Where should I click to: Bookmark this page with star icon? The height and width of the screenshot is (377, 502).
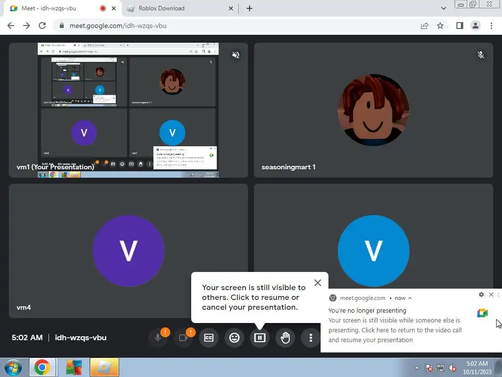click(440, 26)
